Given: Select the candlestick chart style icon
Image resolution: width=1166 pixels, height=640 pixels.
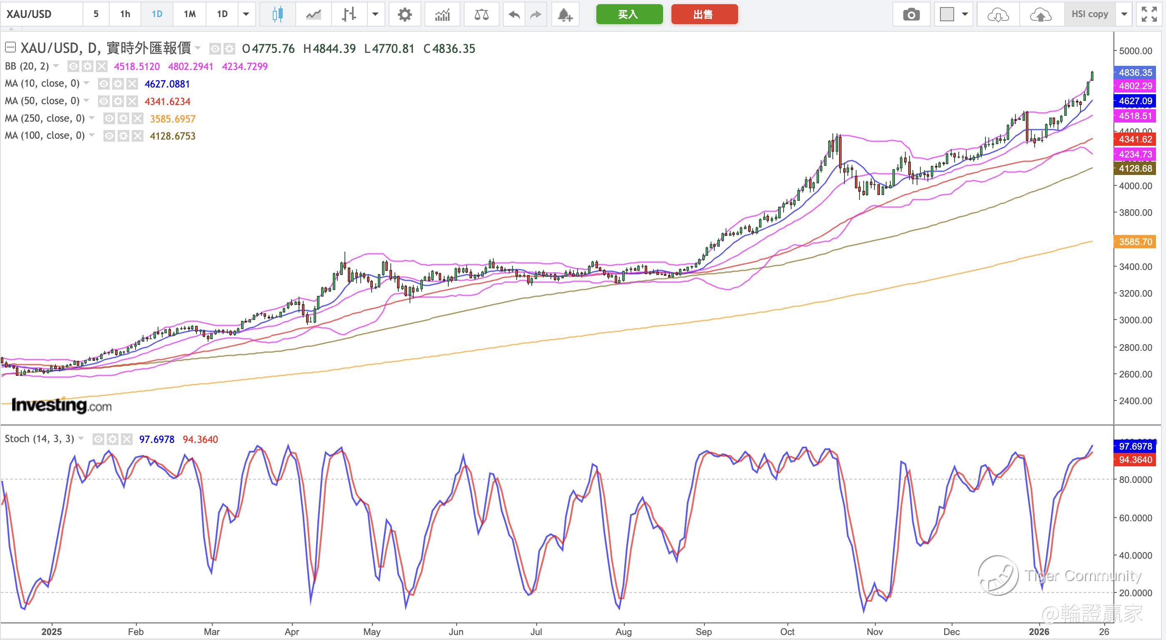Looking at the screenshot, I should [277, 15].
